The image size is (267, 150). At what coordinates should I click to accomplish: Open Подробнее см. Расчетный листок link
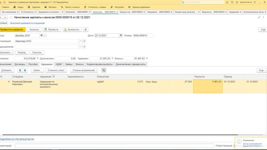17,139
